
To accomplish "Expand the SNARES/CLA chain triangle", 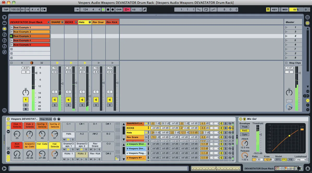I will tap(146, 123).
